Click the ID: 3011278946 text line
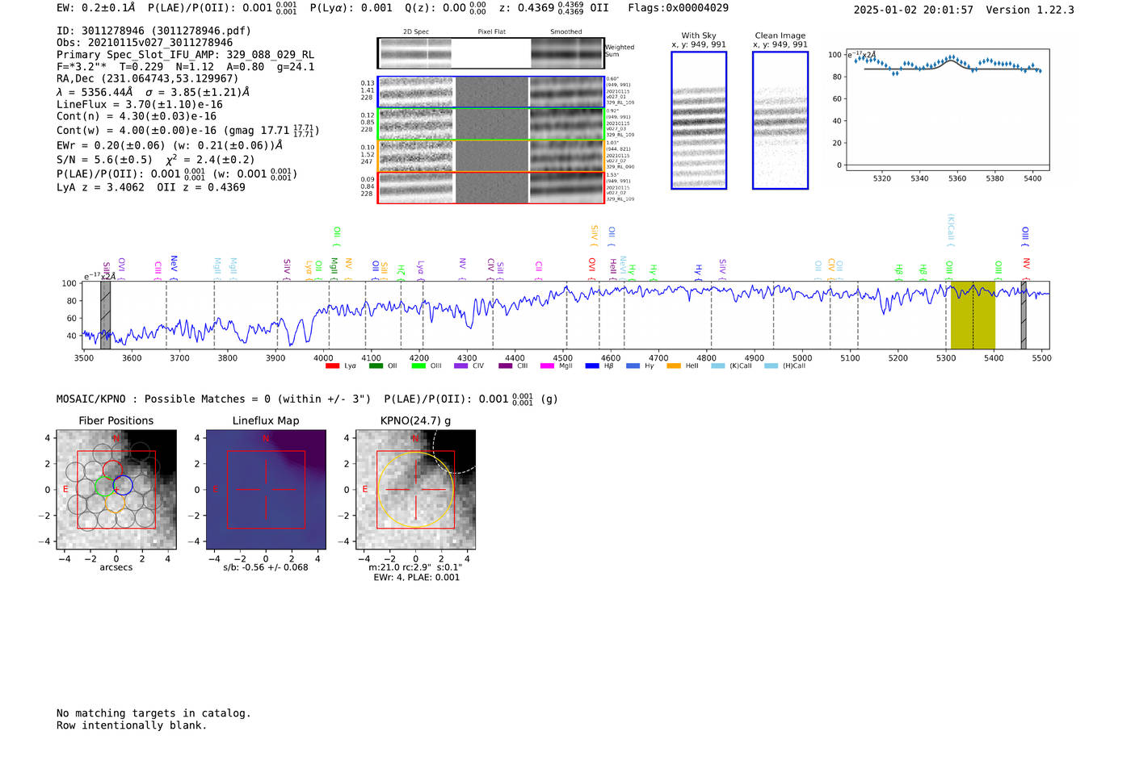The height and width of the screenshot is (769, 1131). pyautogui.click(x=153, y=31)
